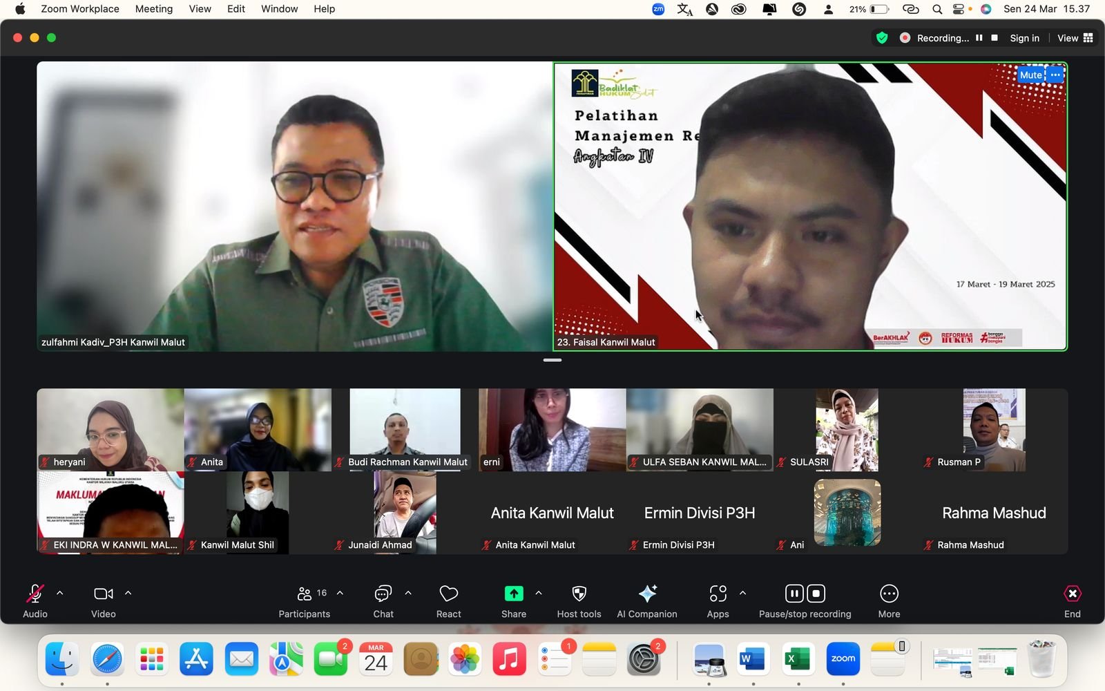
Task: Expand Share options caret
Action: [539, 593]
